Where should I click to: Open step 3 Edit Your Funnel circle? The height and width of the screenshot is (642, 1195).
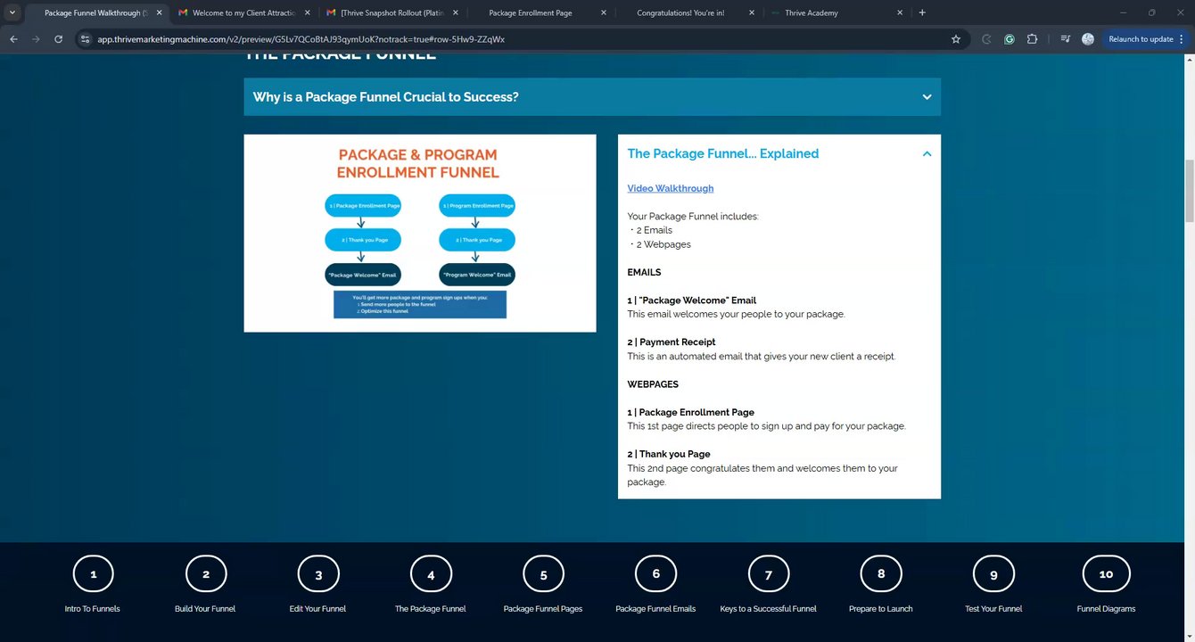point(318,574)
